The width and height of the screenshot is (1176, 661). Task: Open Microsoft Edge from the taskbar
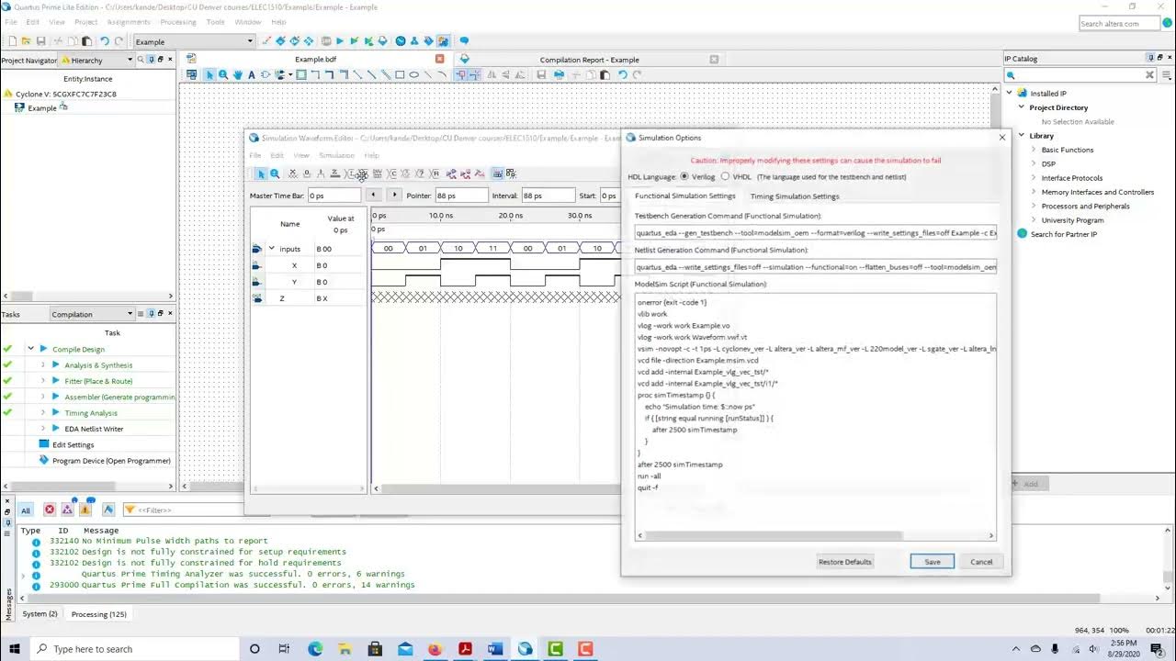click(315, 649)
